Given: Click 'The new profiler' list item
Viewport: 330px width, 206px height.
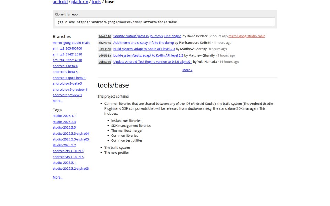Looking at the screenshot, I should pyautogui.click(x=117, y=152).
